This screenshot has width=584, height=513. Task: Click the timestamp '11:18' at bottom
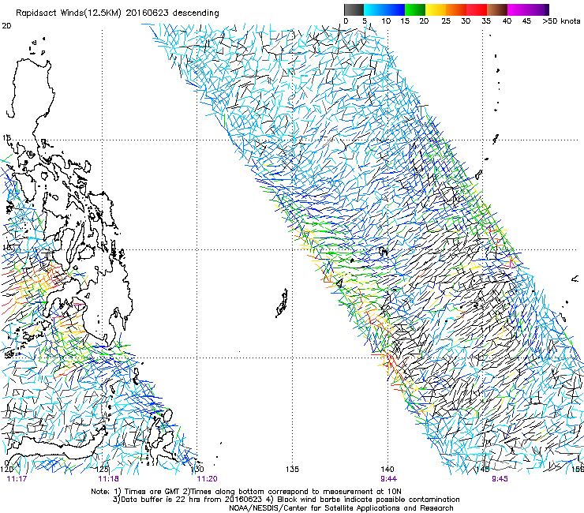point(108,479)
